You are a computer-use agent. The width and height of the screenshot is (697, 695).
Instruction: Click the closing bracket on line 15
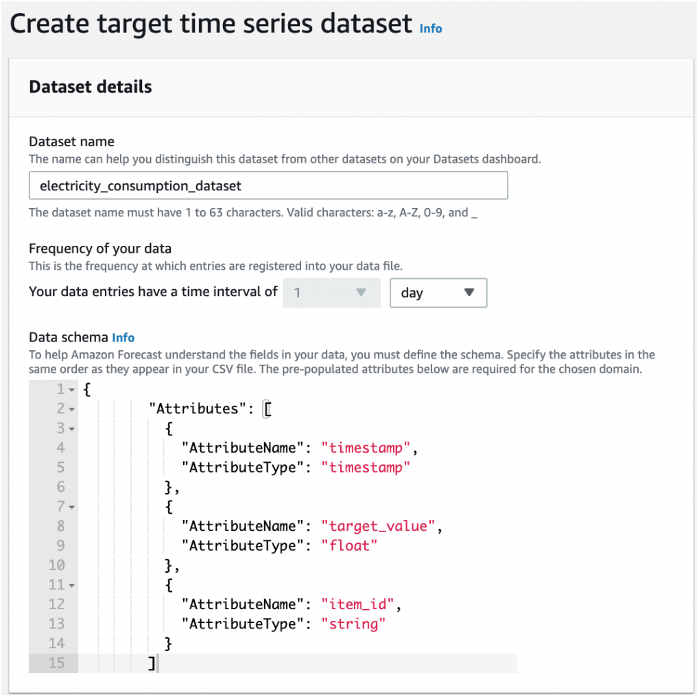151,663
